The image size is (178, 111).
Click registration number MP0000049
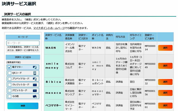[150, 66]
